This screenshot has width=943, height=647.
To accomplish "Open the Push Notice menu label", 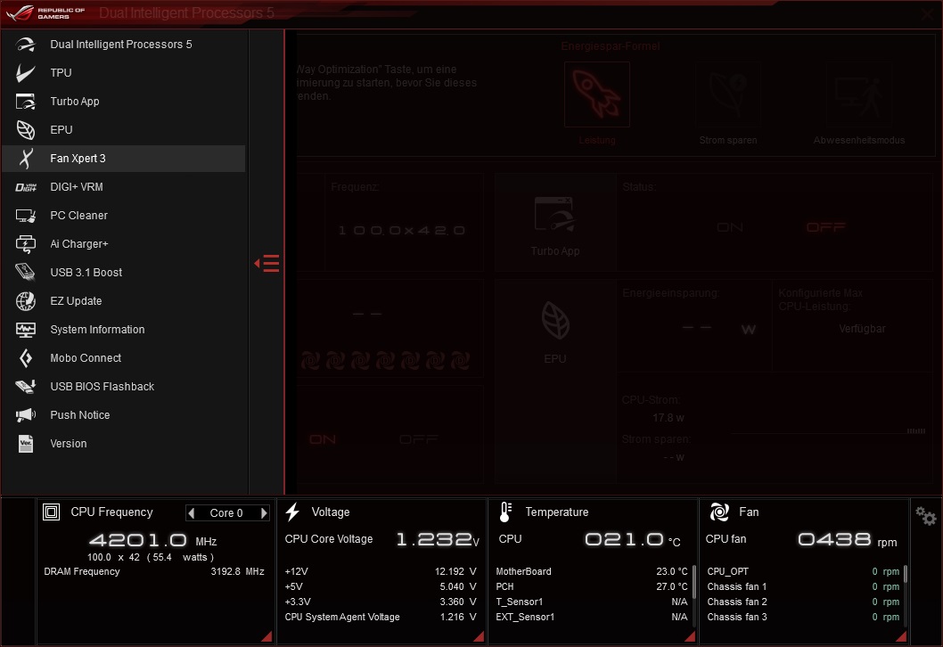I will tap(80, 415).
